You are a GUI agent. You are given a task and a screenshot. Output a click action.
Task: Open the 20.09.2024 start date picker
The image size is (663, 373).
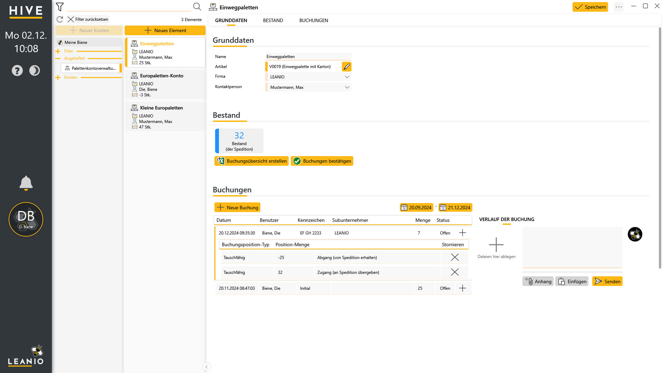point(416,207)
